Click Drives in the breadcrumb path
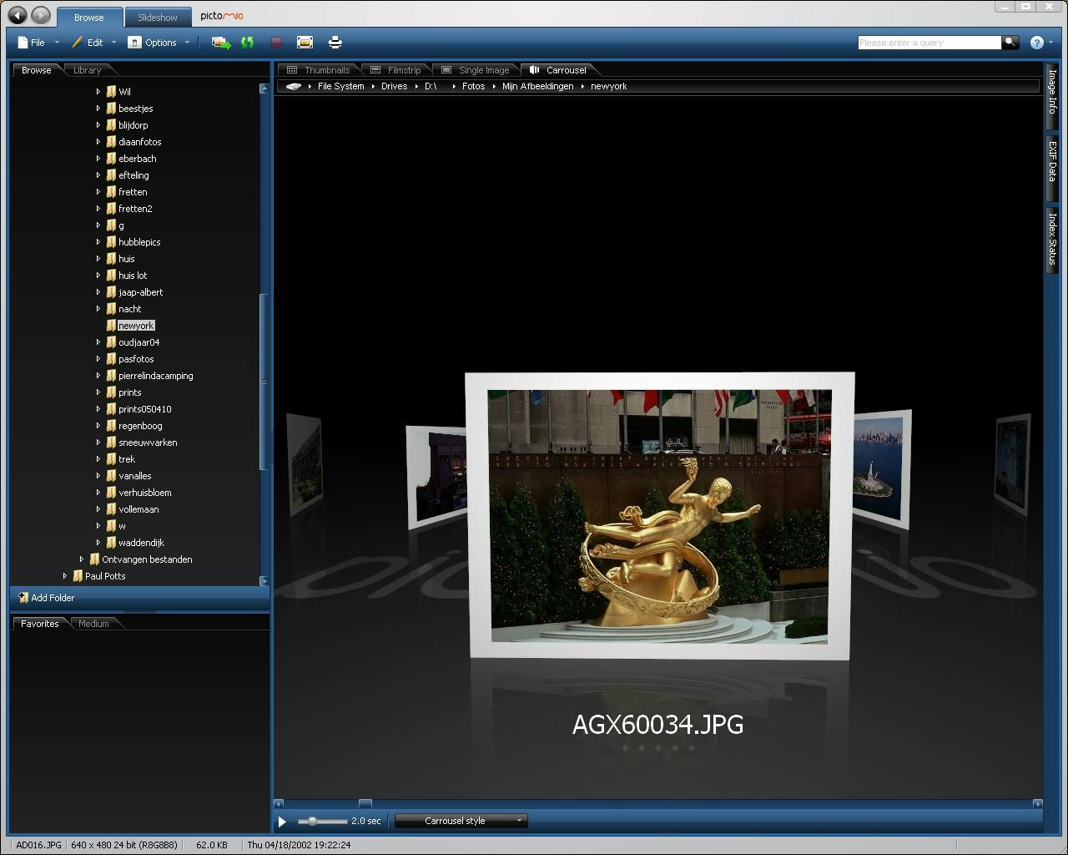The width and height of the screenshot is (1068, 855). click(x=394, y=86)
